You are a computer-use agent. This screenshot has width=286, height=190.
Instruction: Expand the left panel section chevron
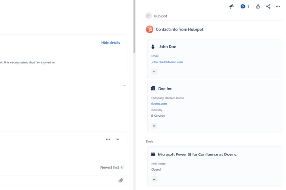[118, 139]
